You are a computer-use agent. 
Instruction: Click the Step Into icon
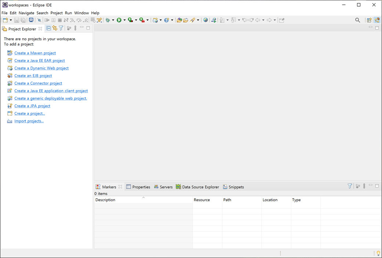tap(73, 20)
